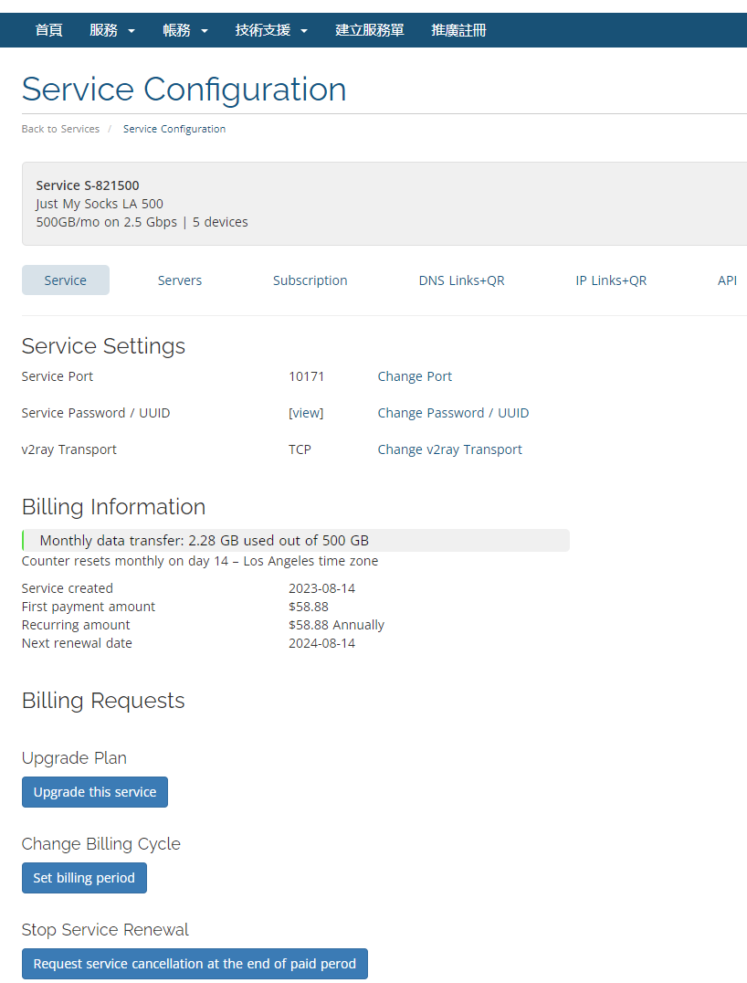The image size is (747, 983).
Task: Go to 首頁 in navigation bar
Action: coord(48,30)
